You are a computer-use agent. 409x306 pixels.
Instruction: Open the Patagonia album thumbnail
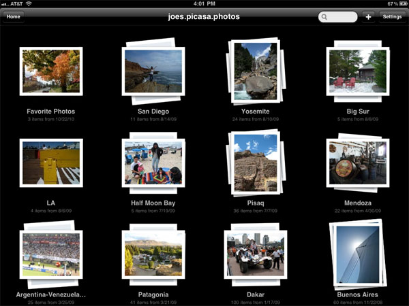click(153, 254)
